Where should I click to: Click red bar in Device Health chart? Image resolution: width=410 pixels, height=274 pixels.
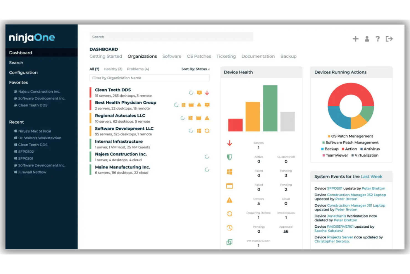coord(235,125)
